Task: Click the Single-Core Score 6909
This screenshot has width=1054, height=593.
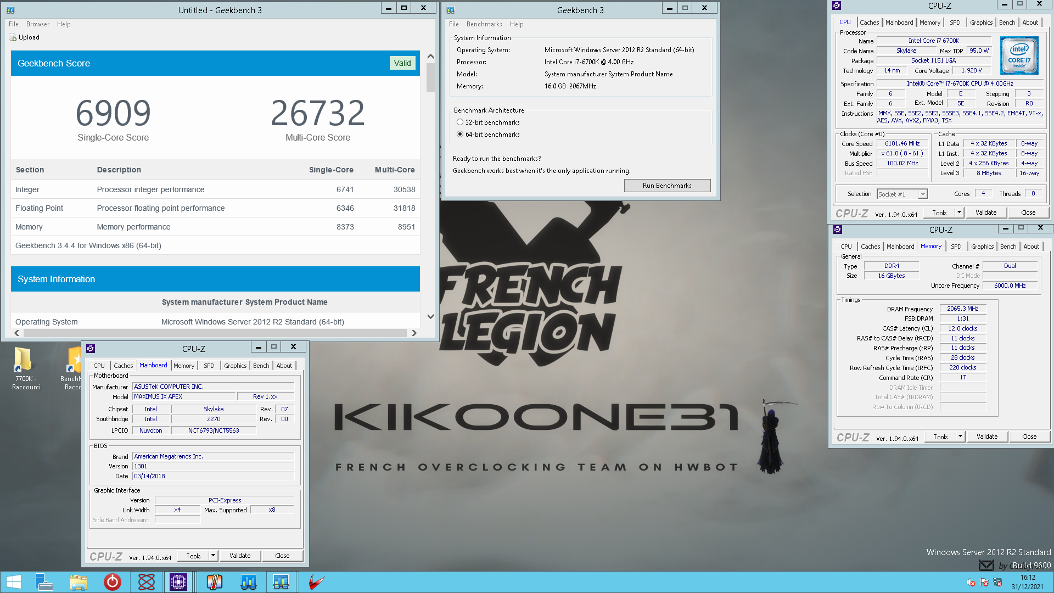Action: [113, 113]
